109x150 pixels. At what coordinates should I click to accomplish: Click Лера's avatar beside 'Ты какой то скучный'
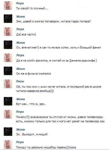(8, 6)
